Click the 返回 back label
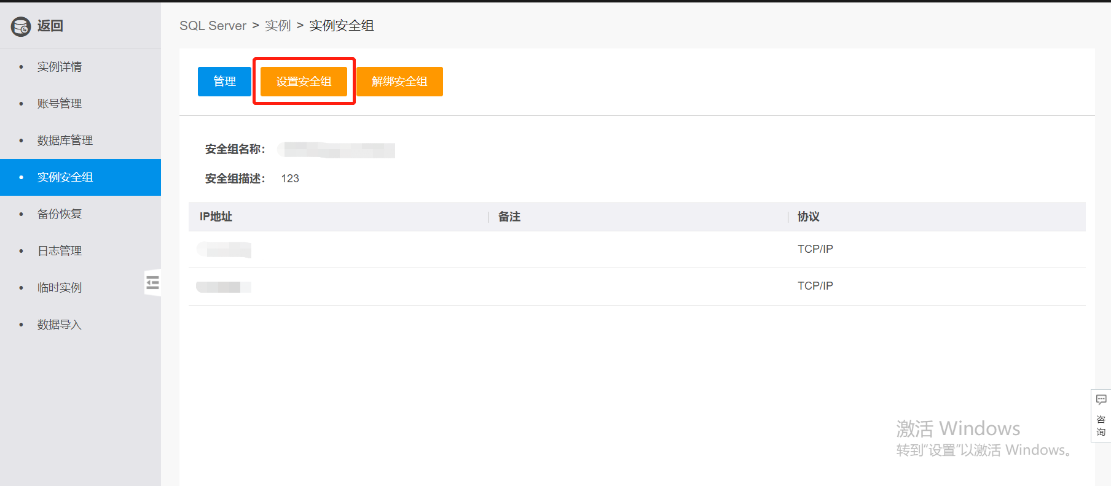This screenshot has width=1111, height=486. [x=50, y=26]
